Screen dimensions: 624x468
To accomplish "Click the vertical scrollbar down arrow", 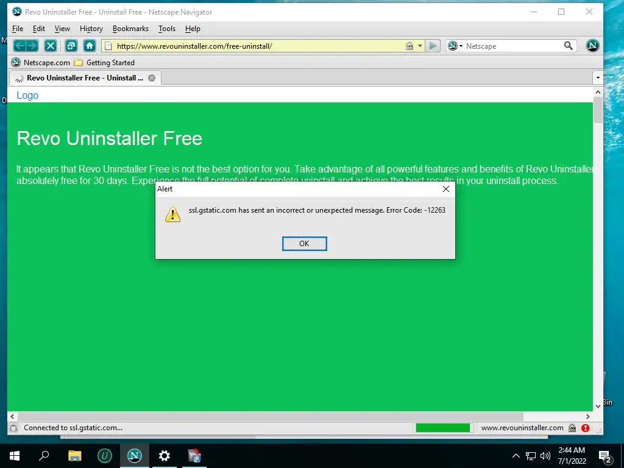I will click(x=598, y=406).
